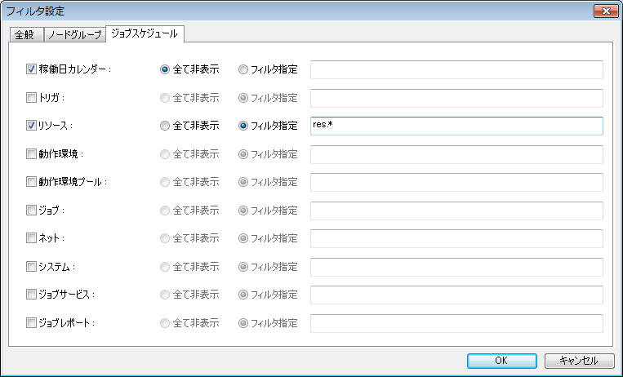Image resolution: width=623 pixels, height=377 pixels.
Task: Open the ノードグループ tab
Action: 74,34
